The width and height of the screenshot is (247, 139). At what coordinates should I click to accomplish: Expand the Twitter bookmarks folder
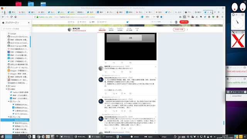pos(7,86)
